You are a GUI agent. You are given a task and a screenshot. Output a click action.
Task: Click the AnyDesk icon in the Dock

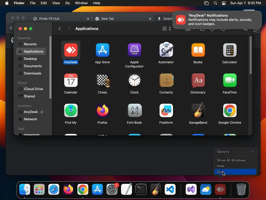coord(220,189)
